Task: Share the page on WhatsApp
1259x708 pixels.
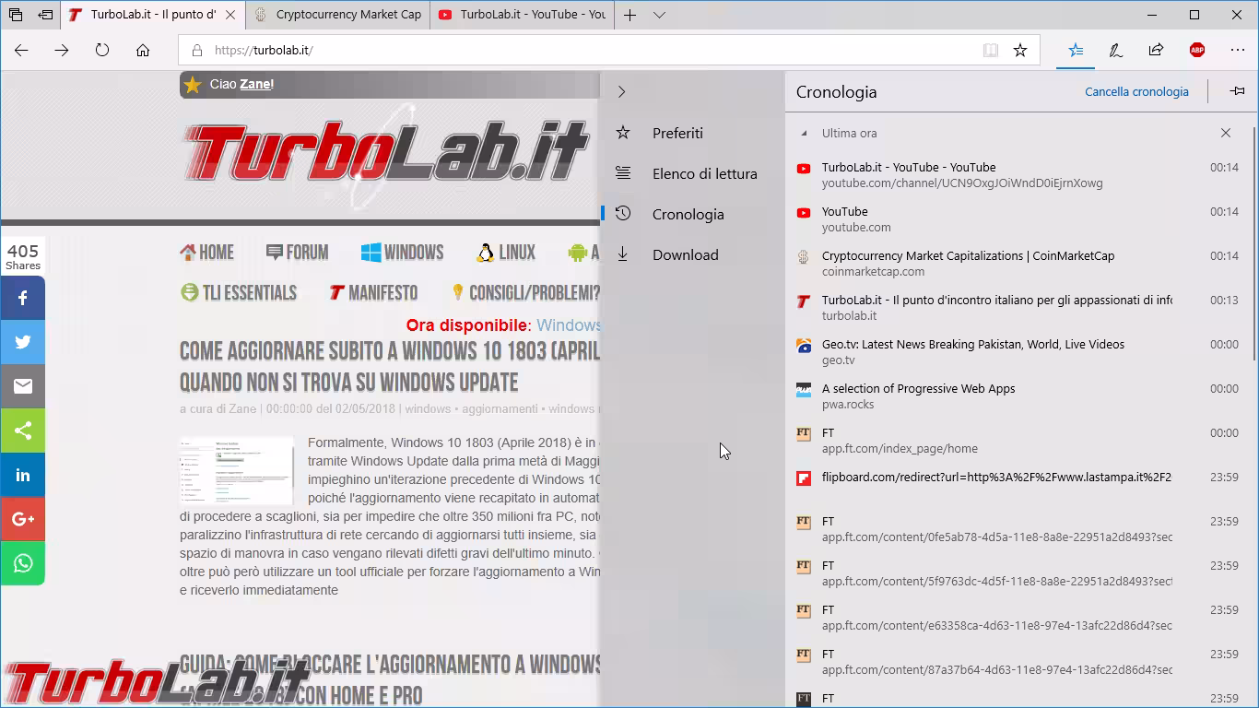Action: [x=23, y=563]
